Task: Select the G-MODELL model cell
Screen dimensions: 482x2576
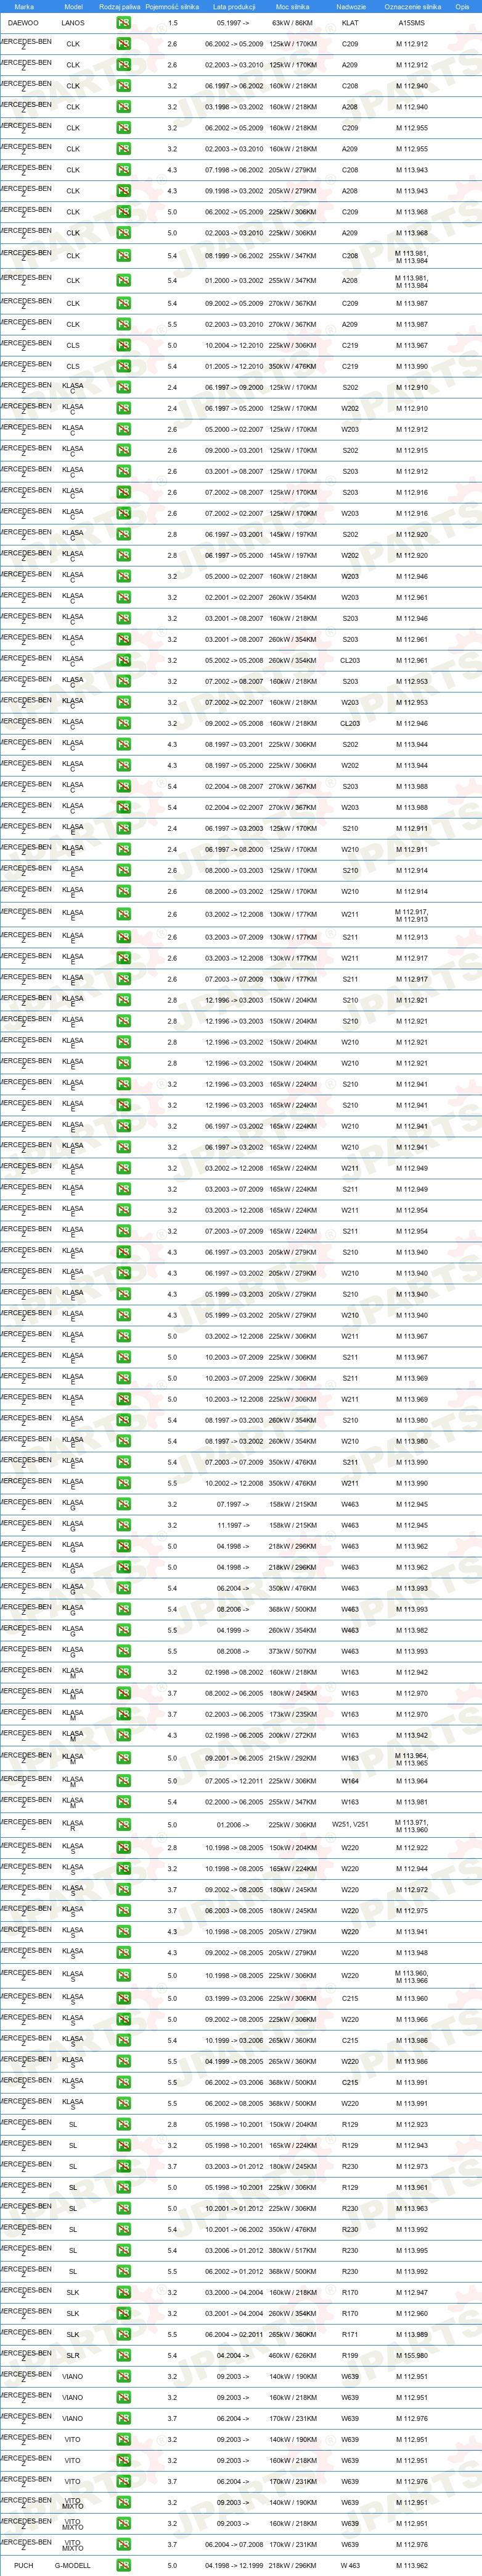Action: coord(73,2565)
